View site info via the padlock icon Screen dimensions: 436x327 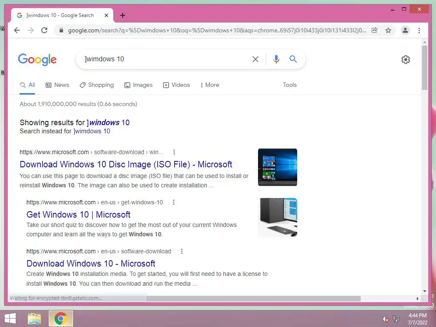pyautogui.click(x=61, y=30)
